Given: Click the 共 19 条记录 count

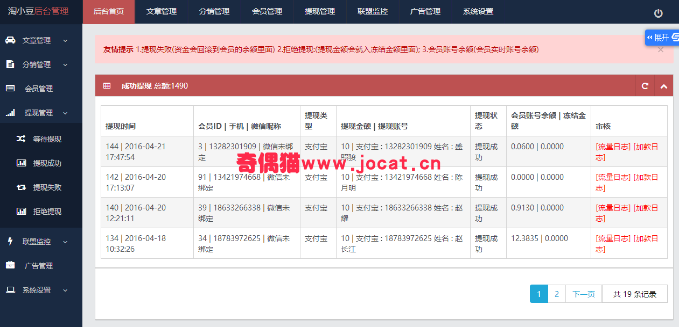Looking at the screenshot, I should coord(635,294).
